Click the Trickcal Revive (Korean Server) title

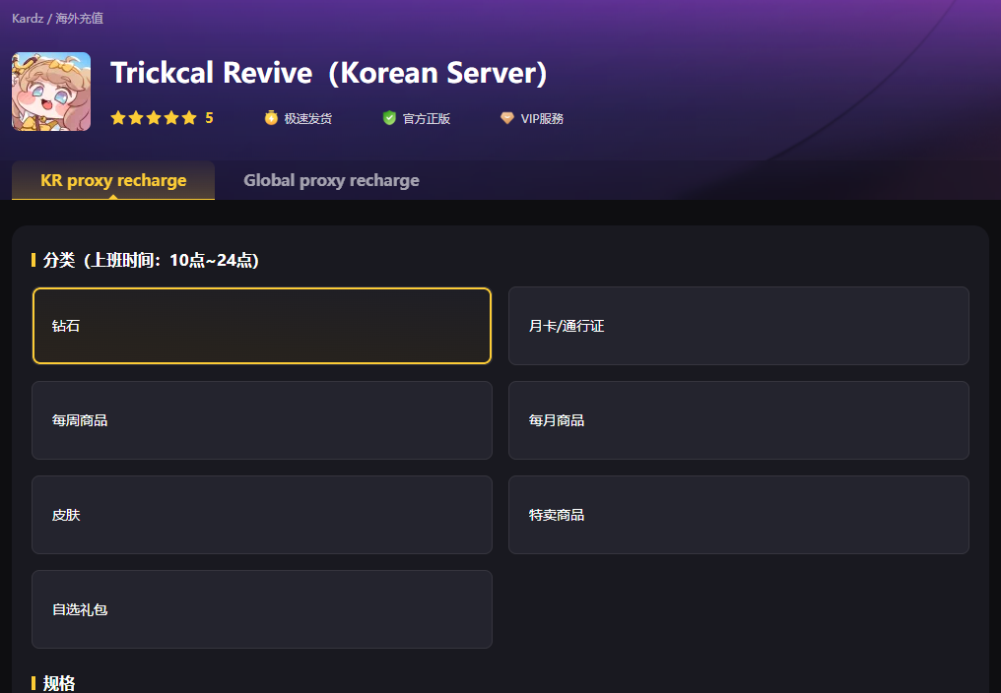click(328, 73)
